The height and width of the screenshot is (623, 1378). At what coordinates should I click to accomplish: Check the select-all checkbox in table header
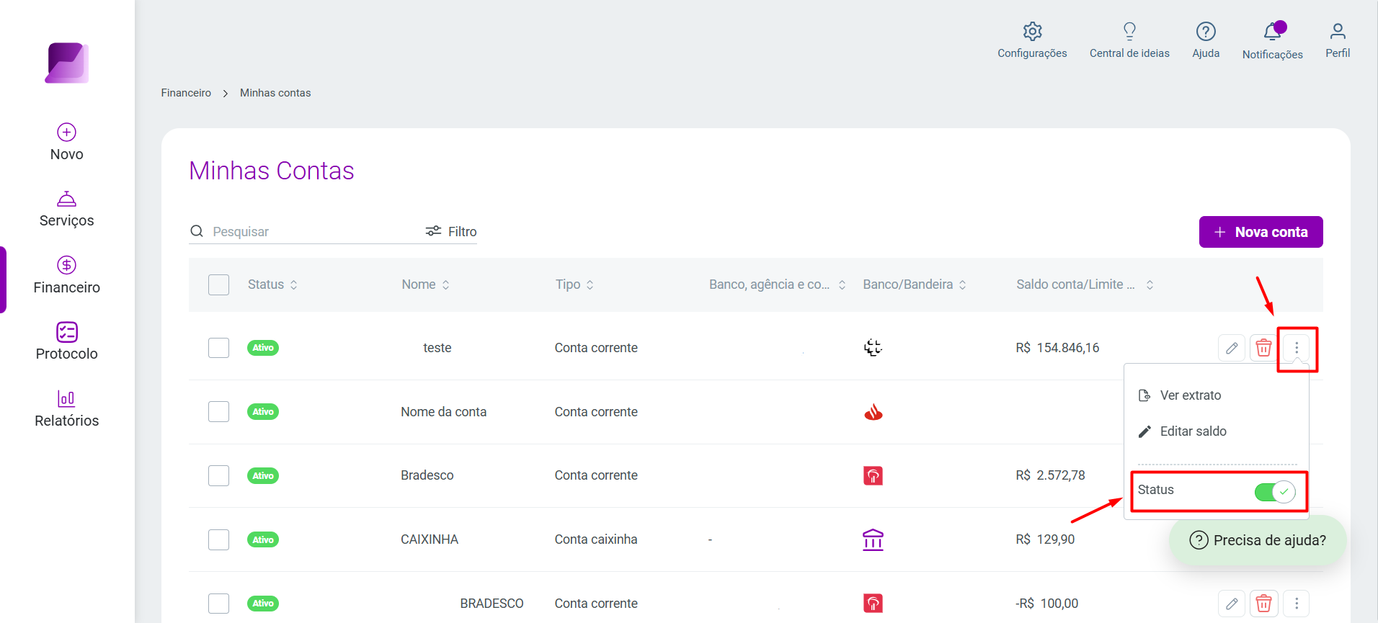[x=218, y=284]
